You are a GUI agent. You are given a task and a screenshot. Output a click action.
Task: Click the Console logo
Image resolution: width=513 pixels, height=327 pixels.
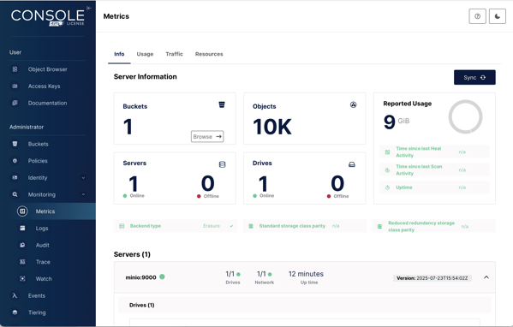pyautogui.click(x=48, y=17)
